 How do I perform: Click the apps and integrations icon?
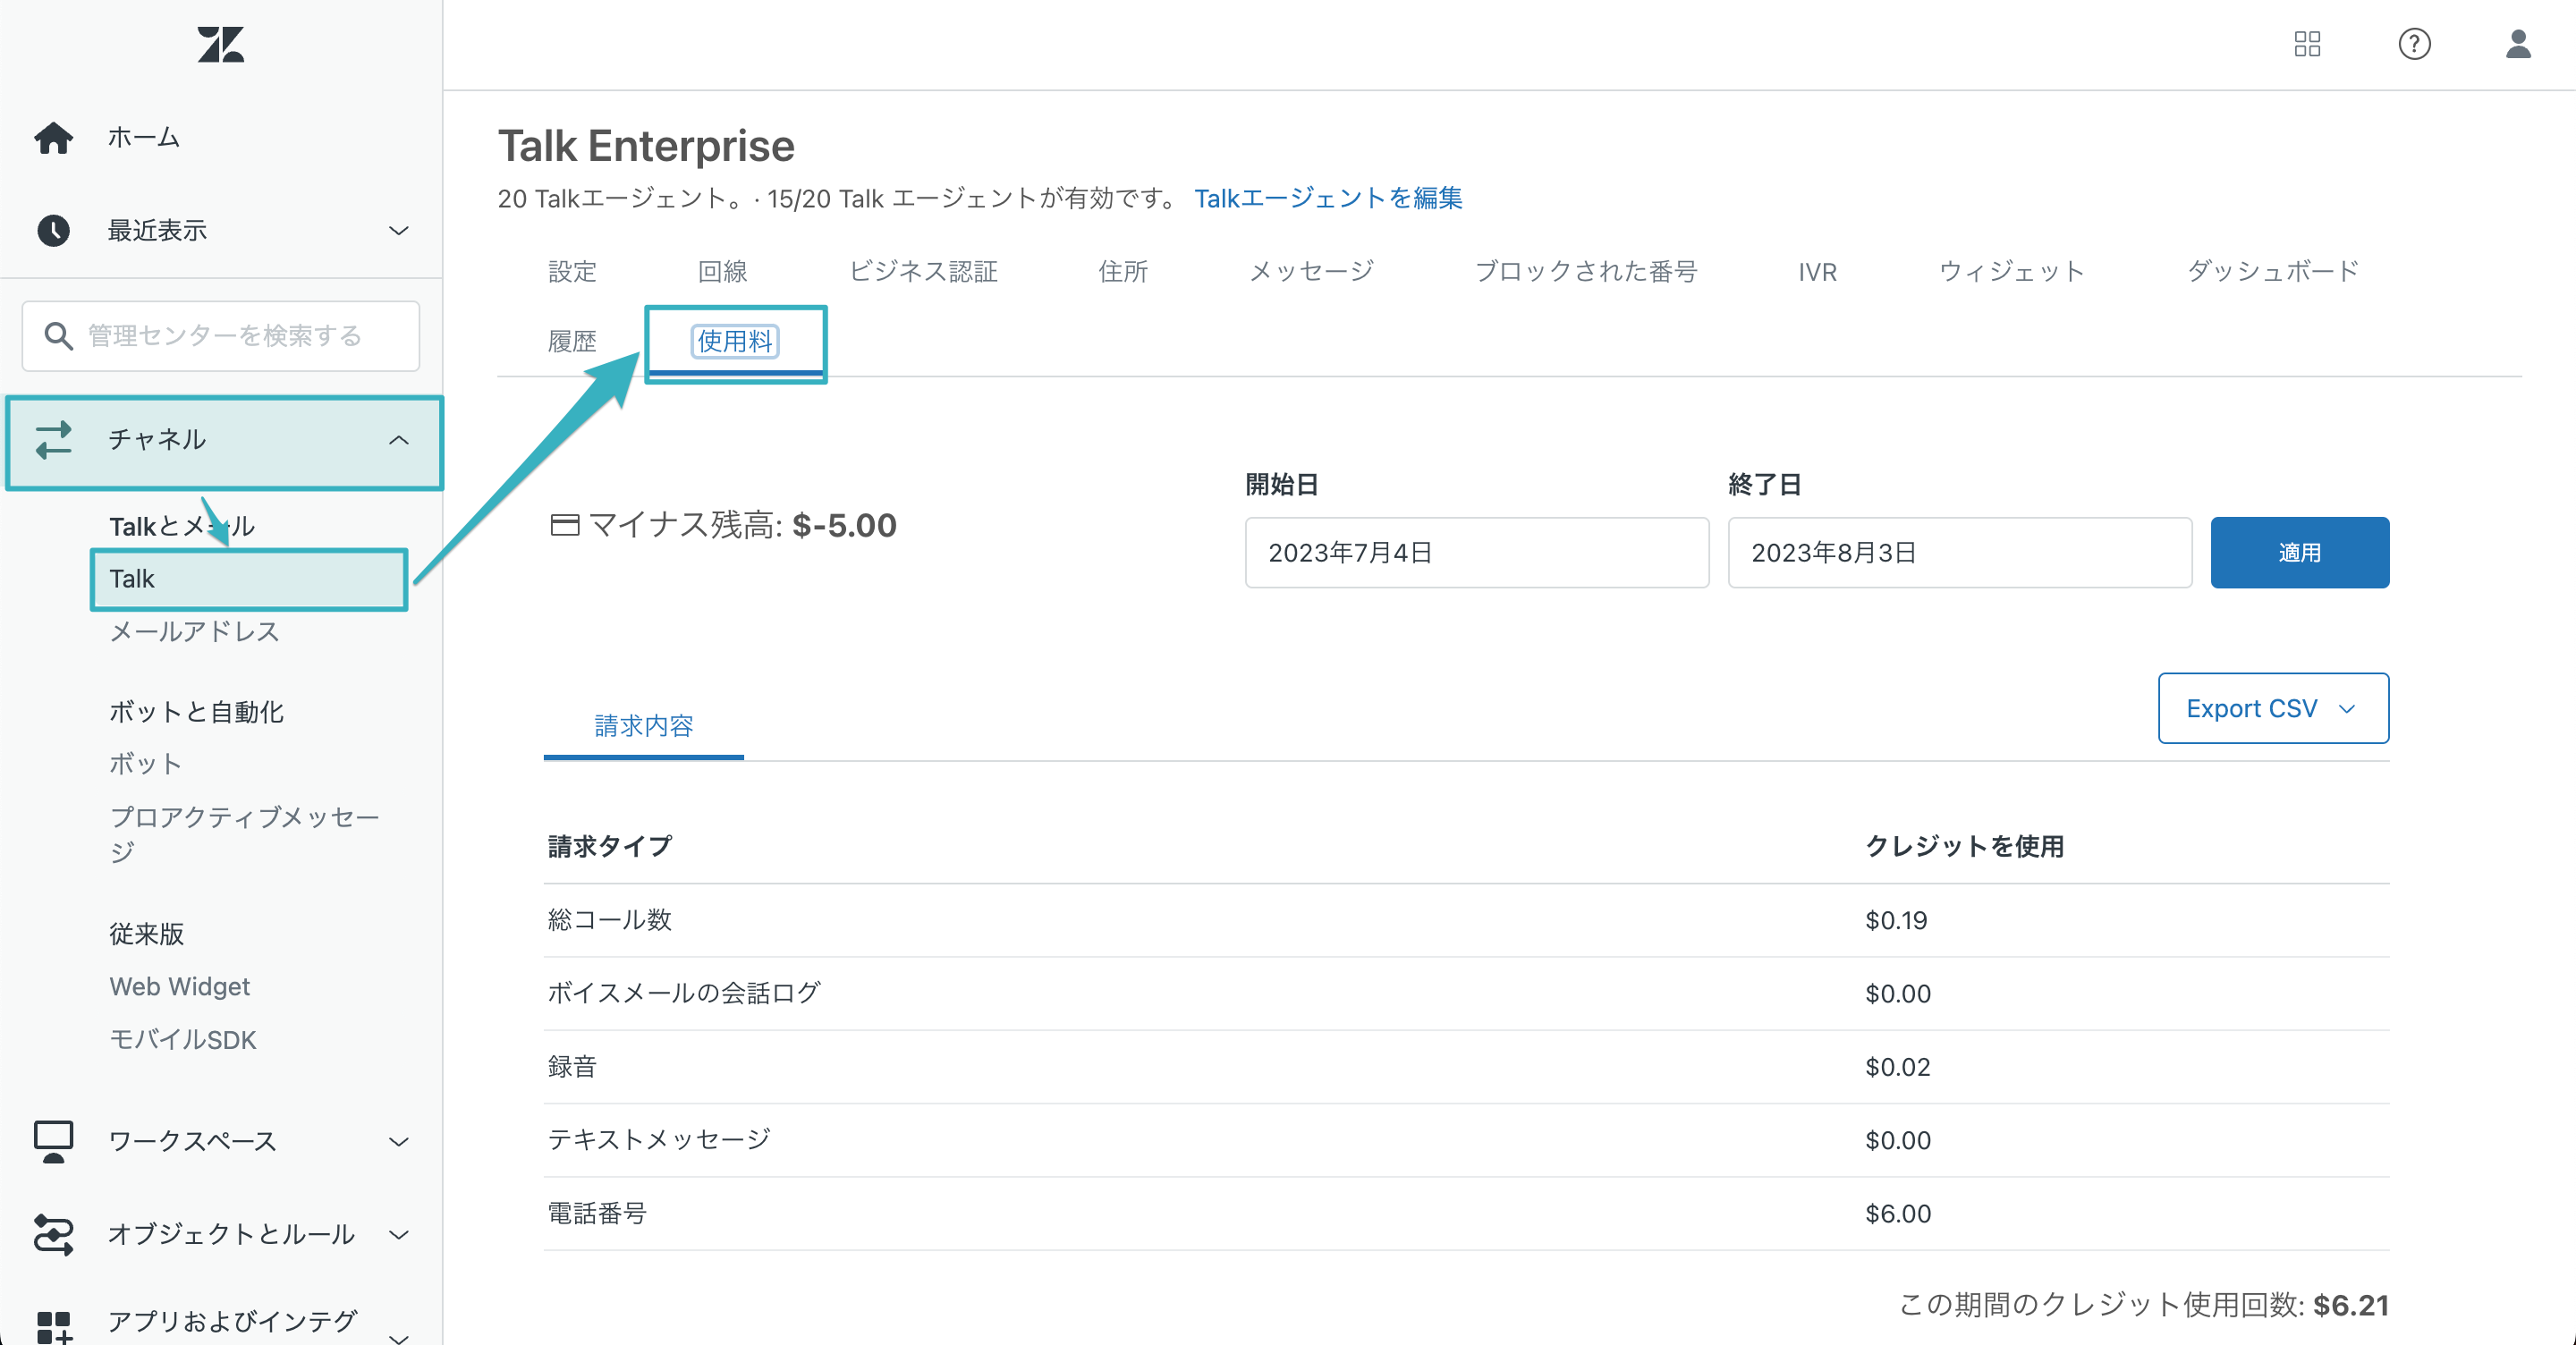click(x=54, y=1327)
